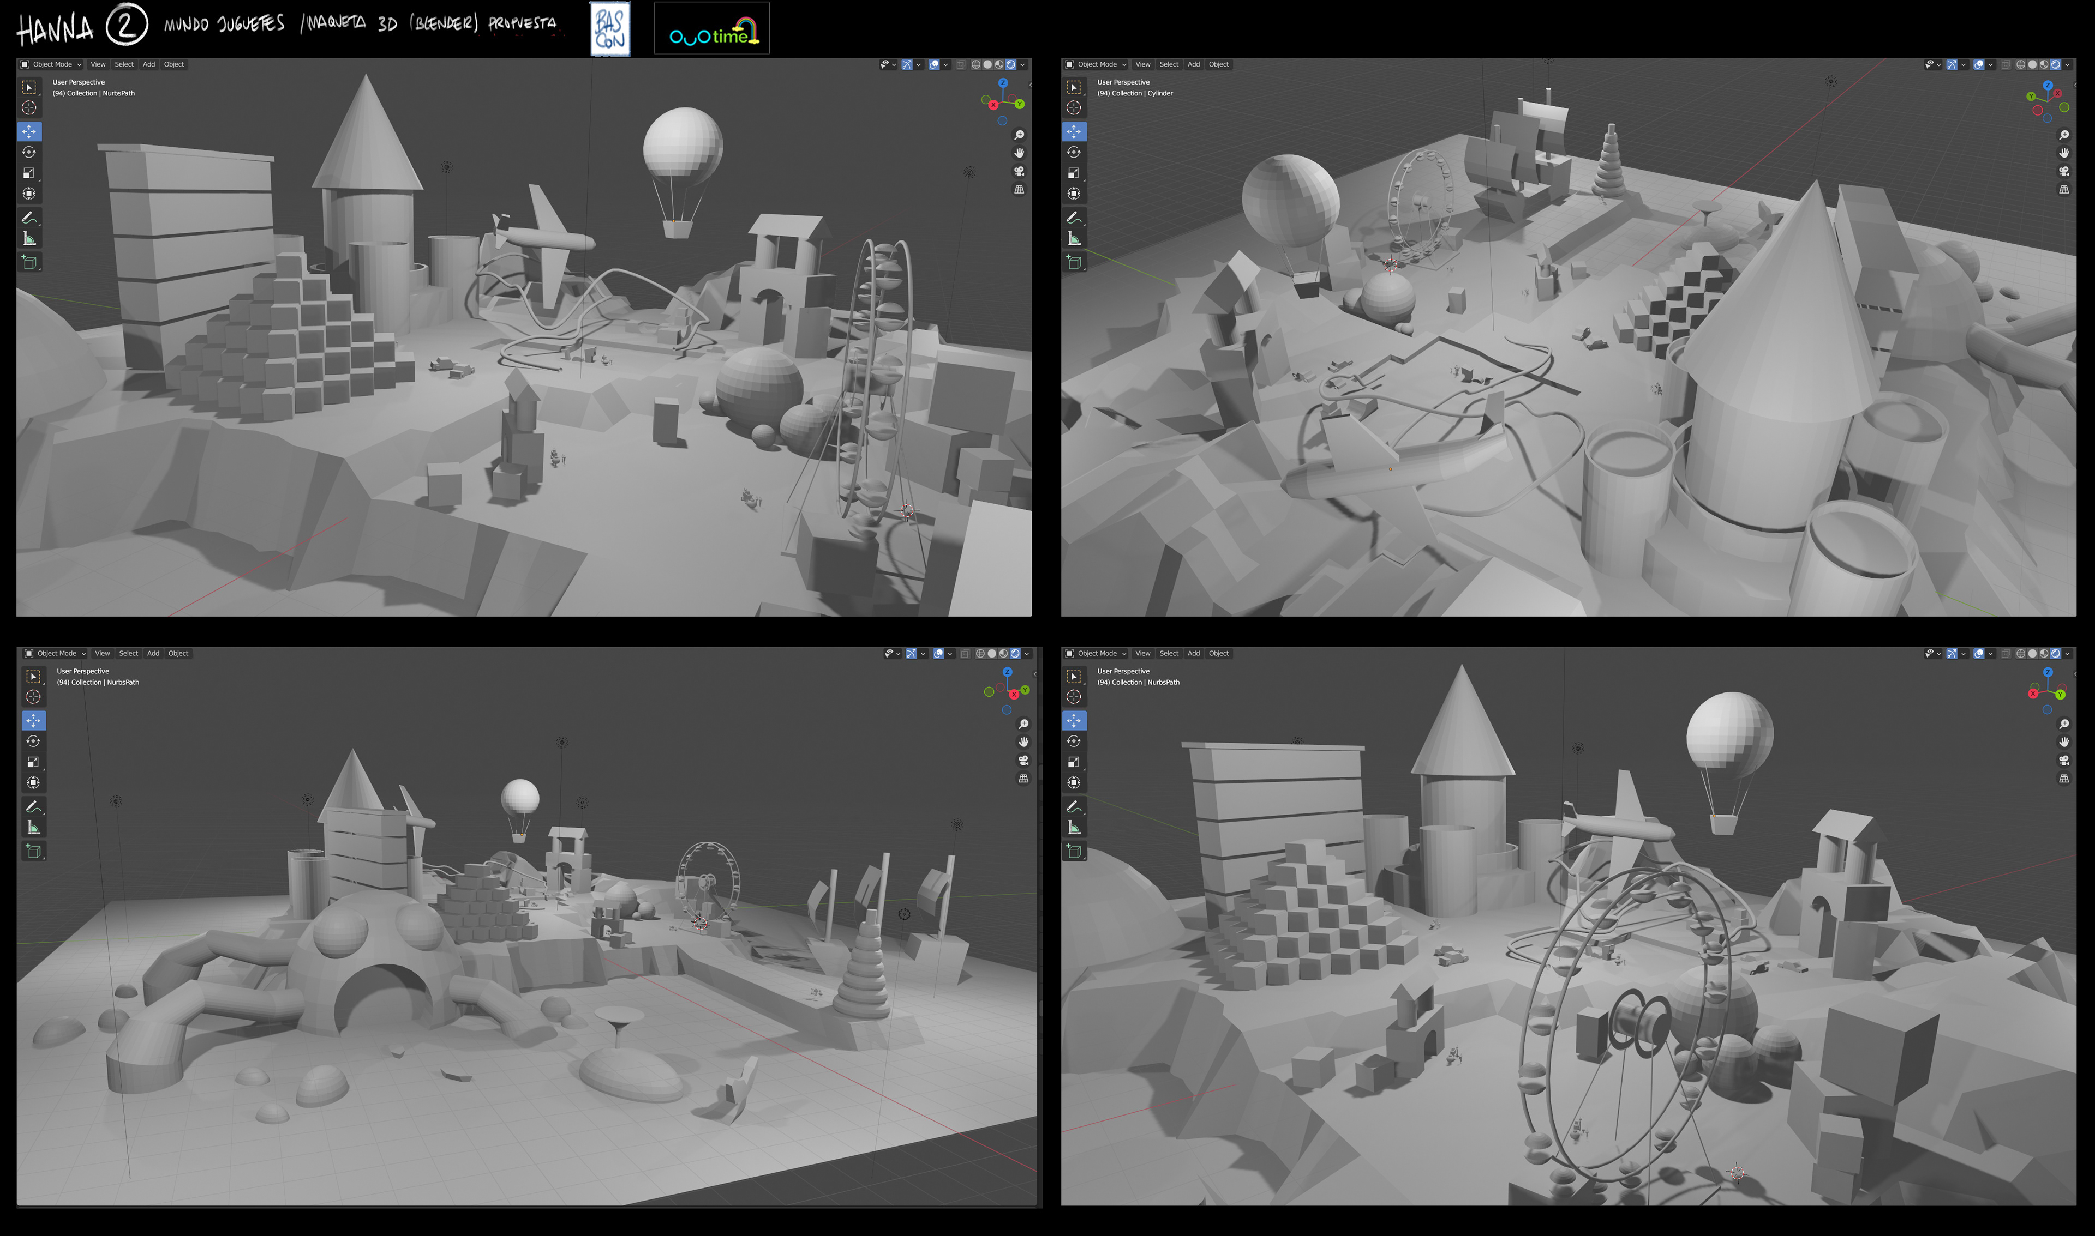Click the Scale tool in top-right viewport

click(x=1074, y=173)
